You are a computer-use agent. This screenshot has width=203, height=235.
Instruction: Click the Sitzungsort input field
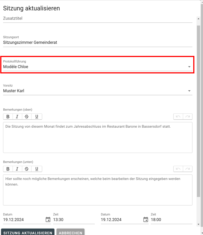tap(97, 43)
